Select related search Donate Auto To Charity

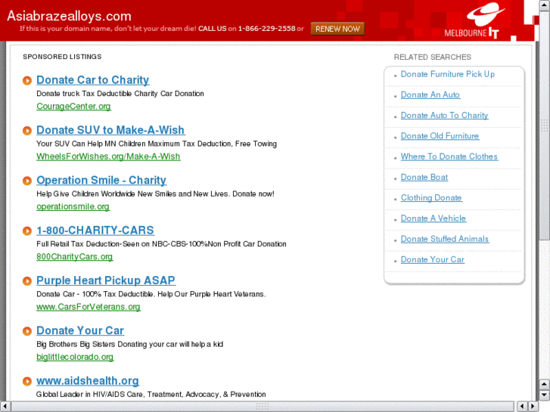(444, 116)
